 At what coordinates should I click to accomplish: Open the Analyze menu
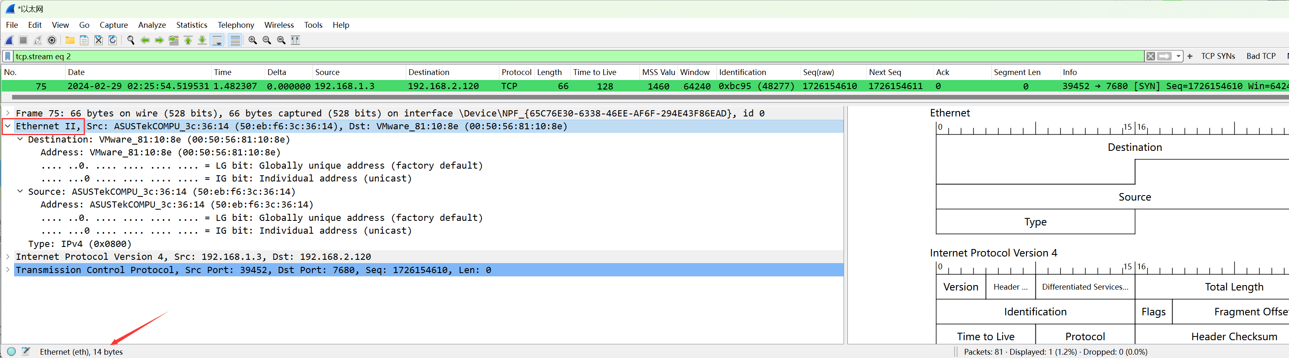[152, 25]
